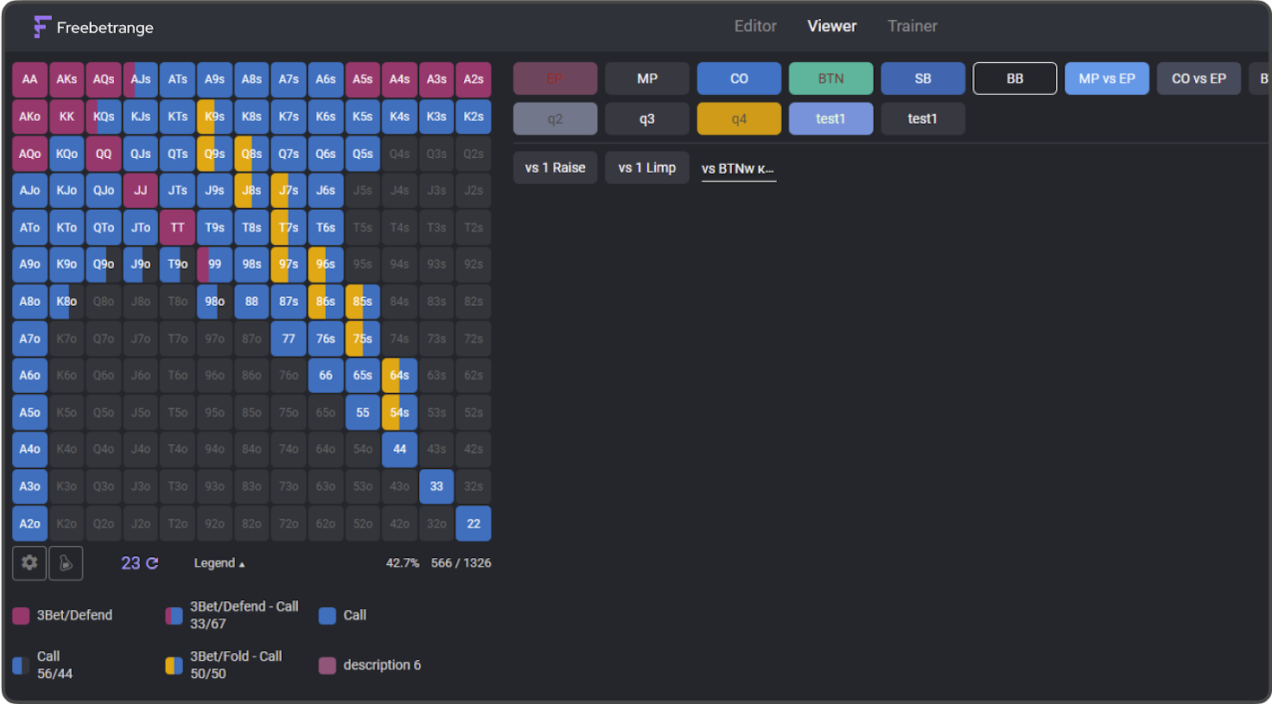Collapse the Legend section
The height and width of the screenshot is (704, 1272).
point(219,562)
